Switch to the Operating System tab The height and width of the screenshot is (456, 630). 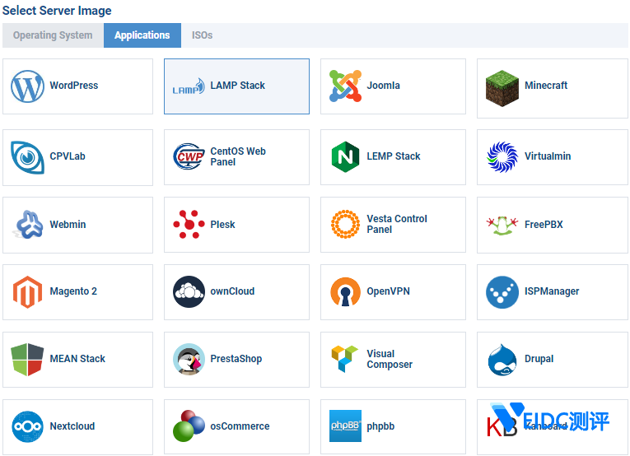(x=53, y=35)
